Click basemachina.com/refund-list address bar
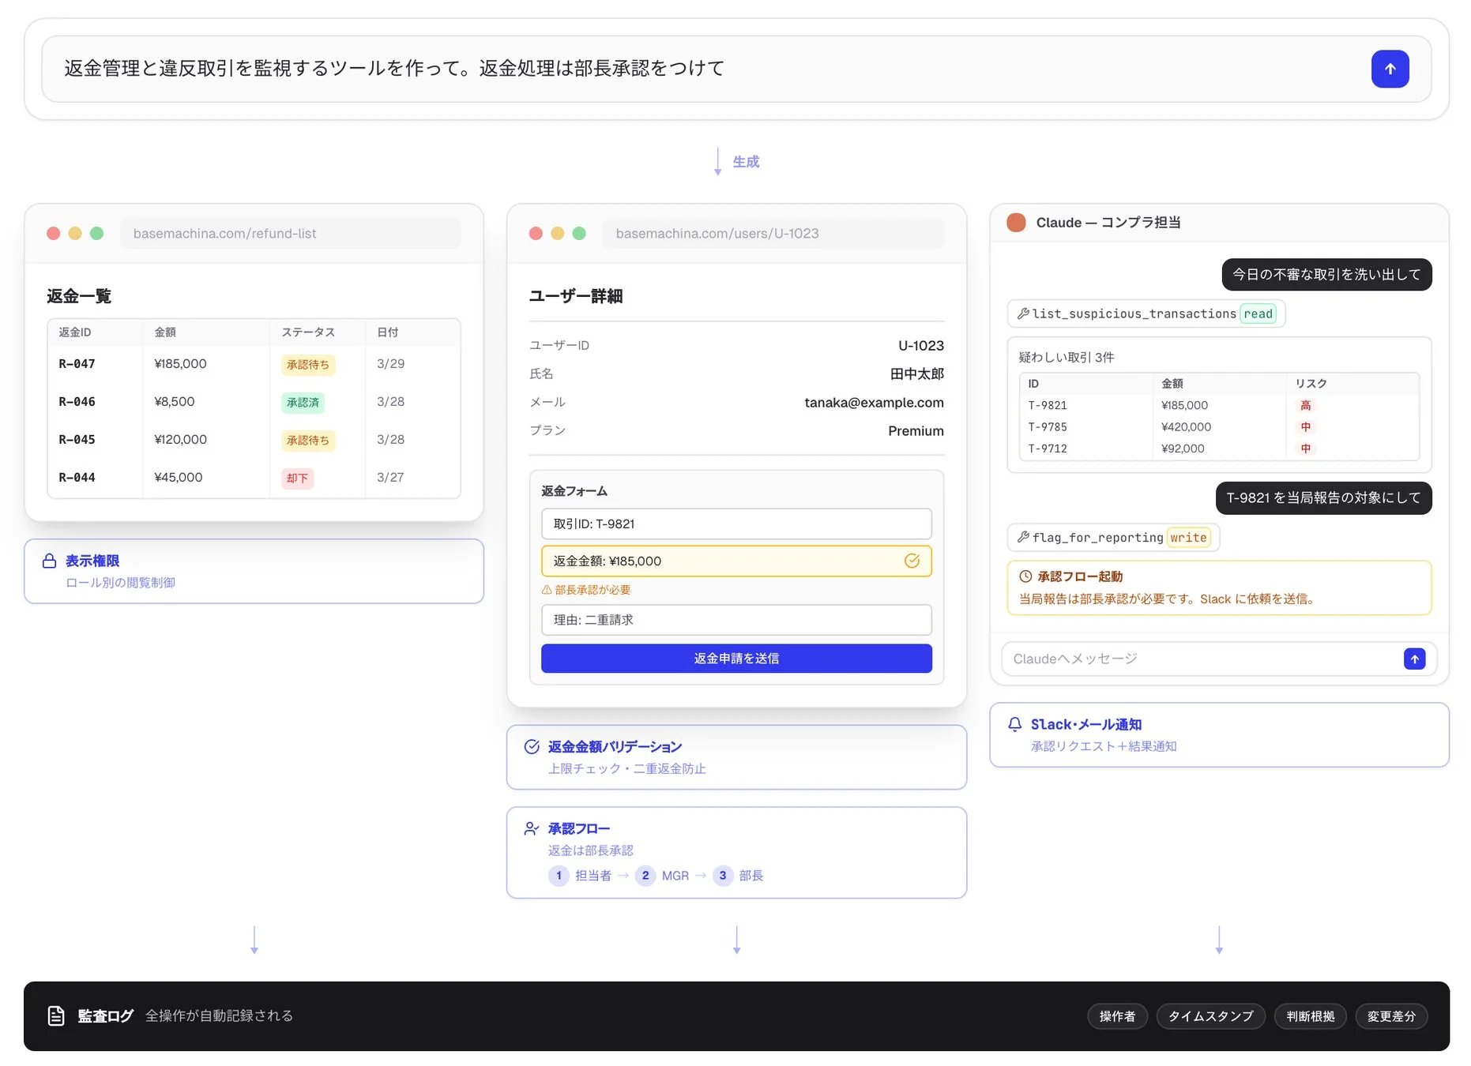 290,233
